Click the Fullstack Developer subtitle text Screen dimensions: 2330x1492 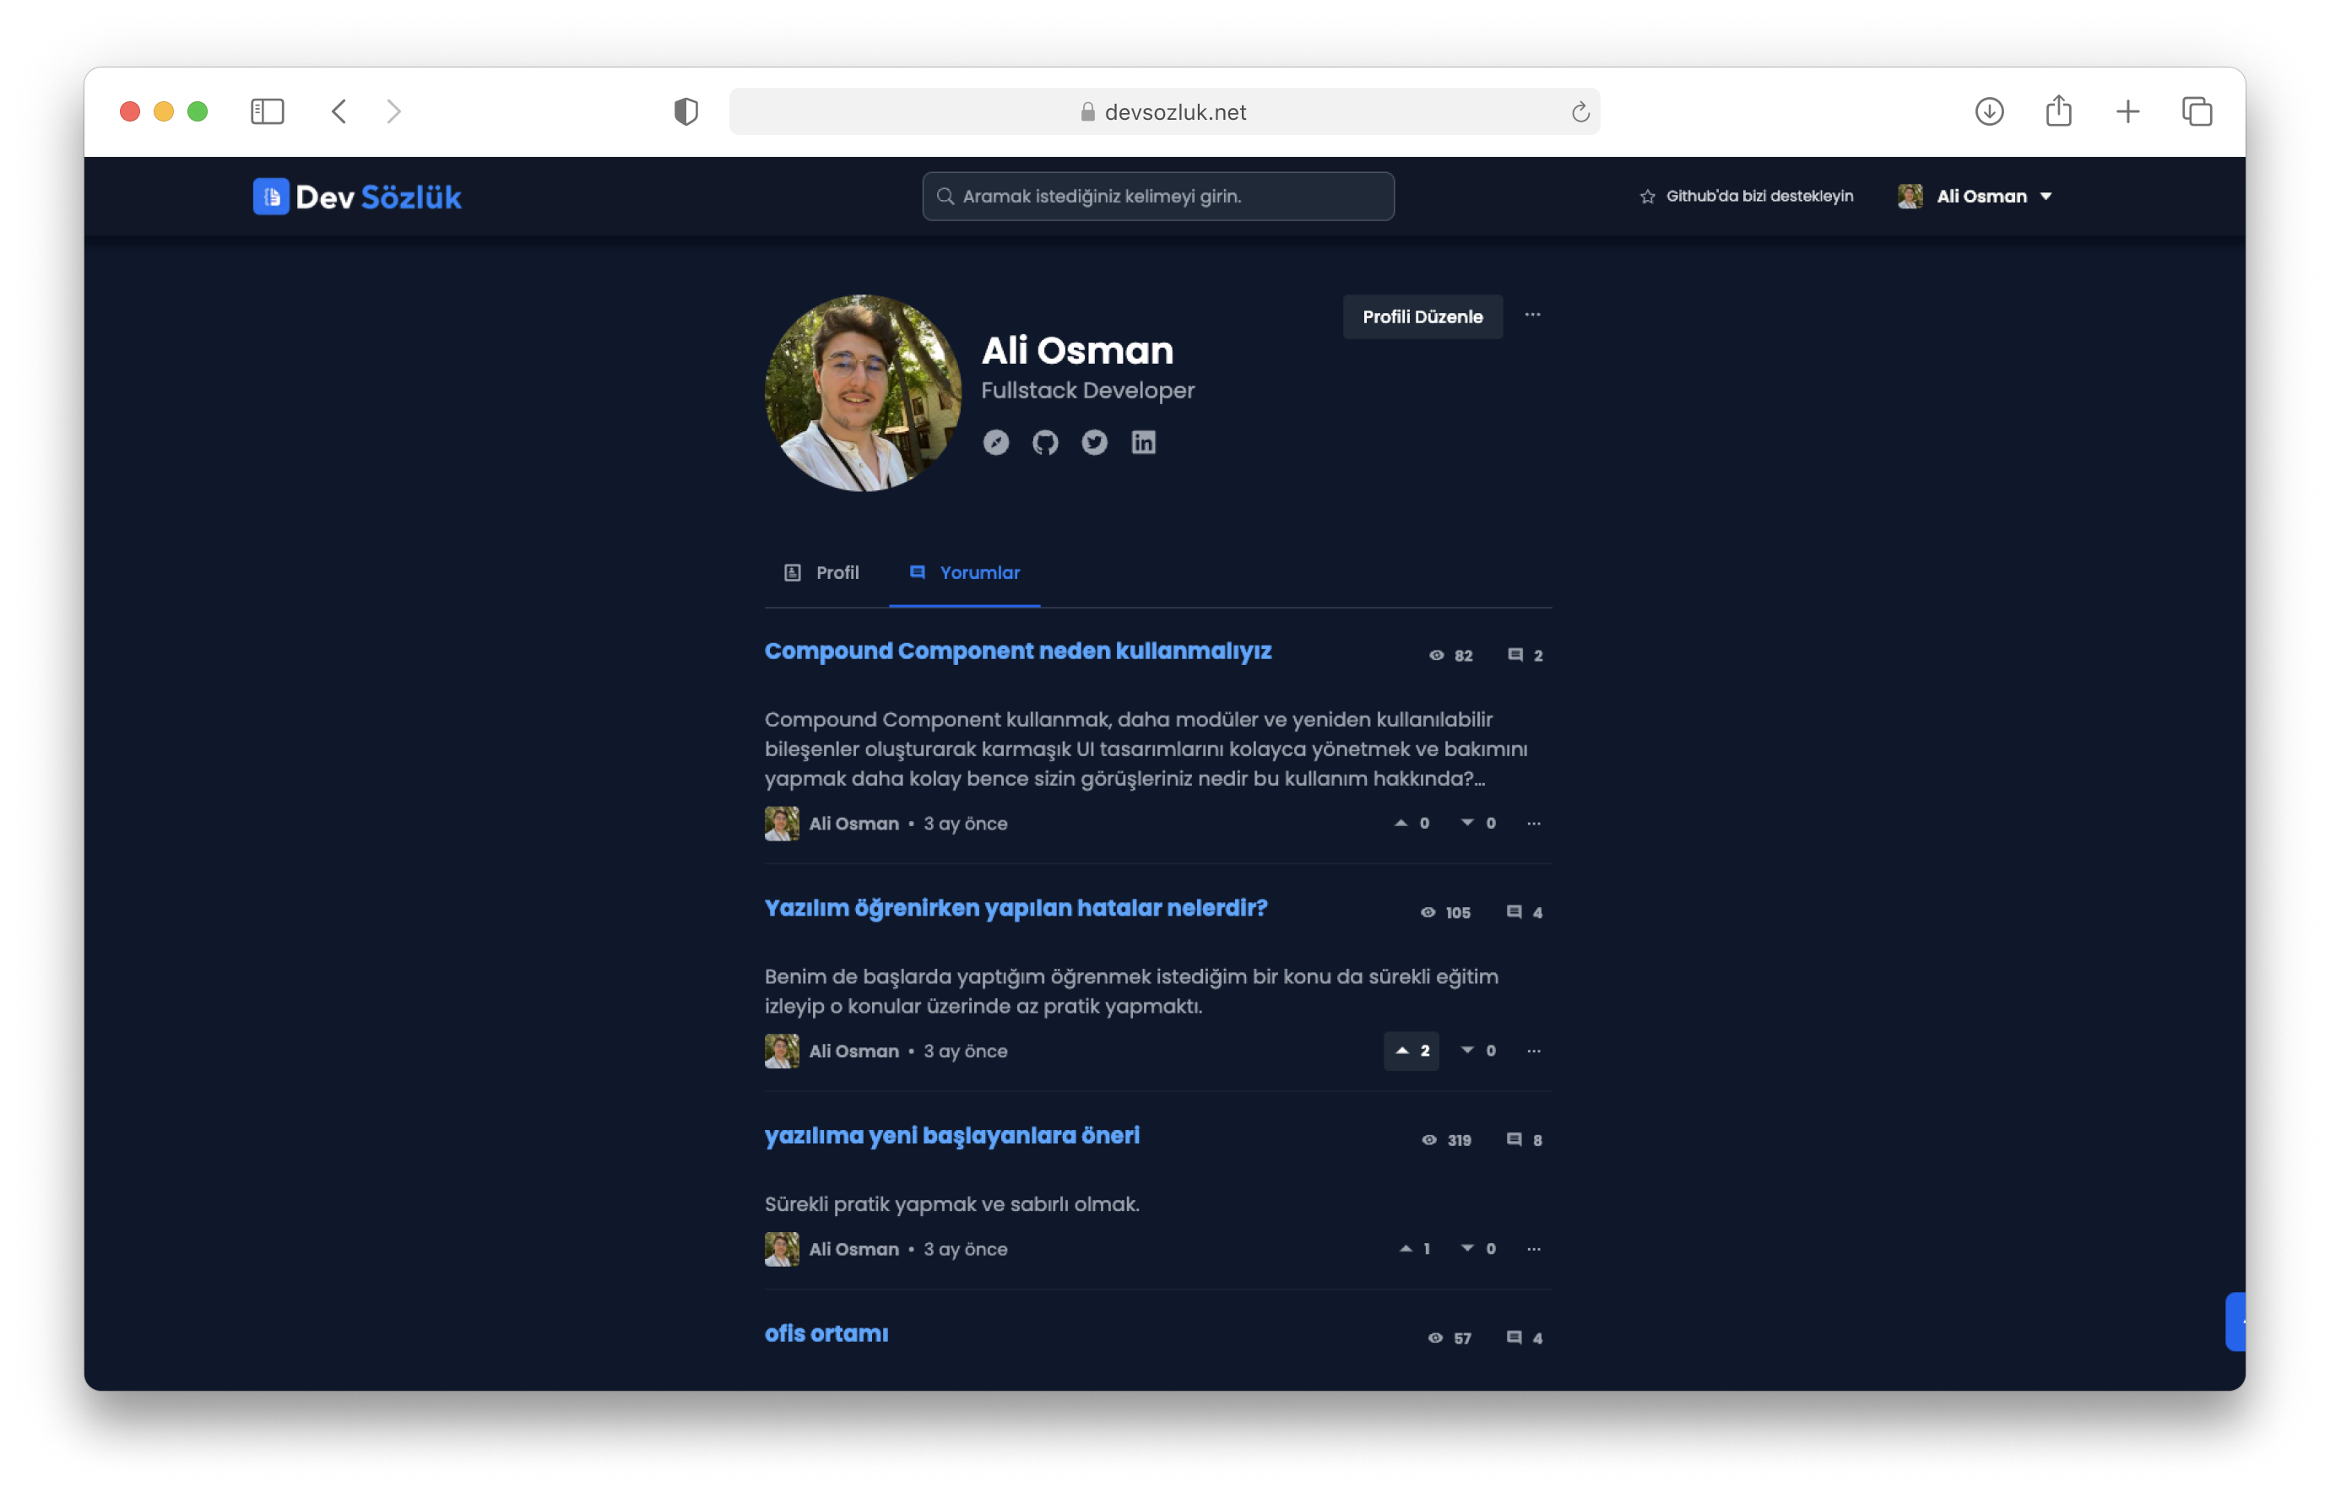point(1087,391)
